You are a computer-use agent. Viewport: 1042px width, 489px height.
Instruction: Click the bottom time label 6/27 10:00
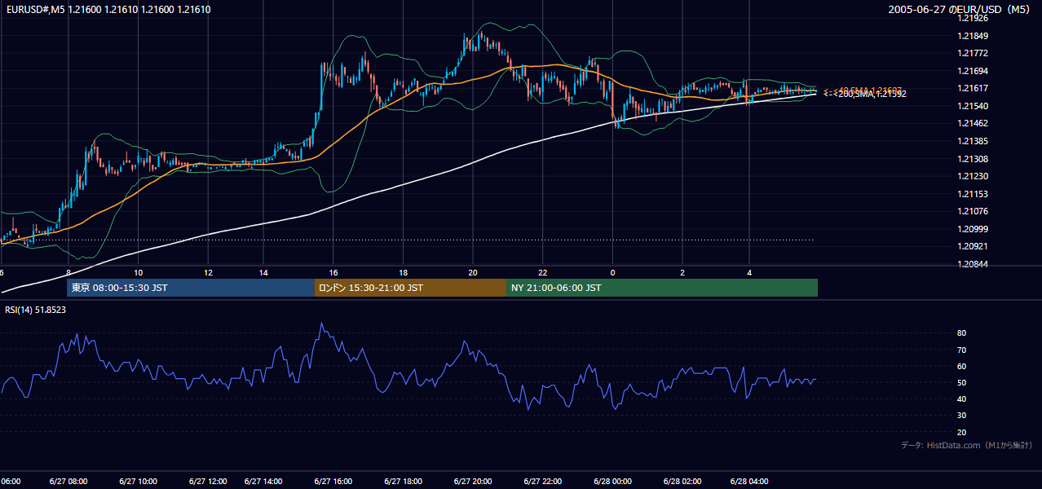[139, 482]
